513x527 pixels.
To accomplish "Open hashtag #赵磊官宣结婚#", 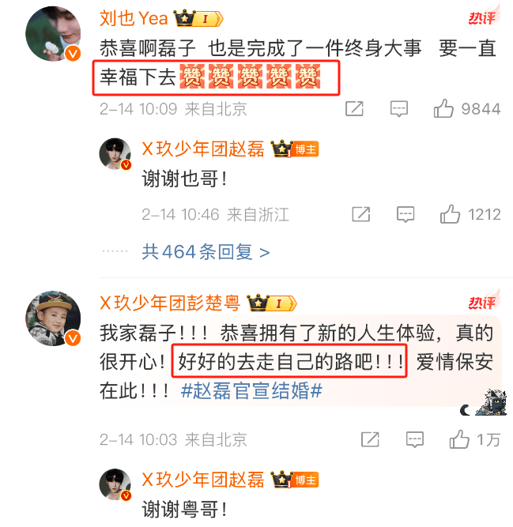I will click(x=251, y=391).
